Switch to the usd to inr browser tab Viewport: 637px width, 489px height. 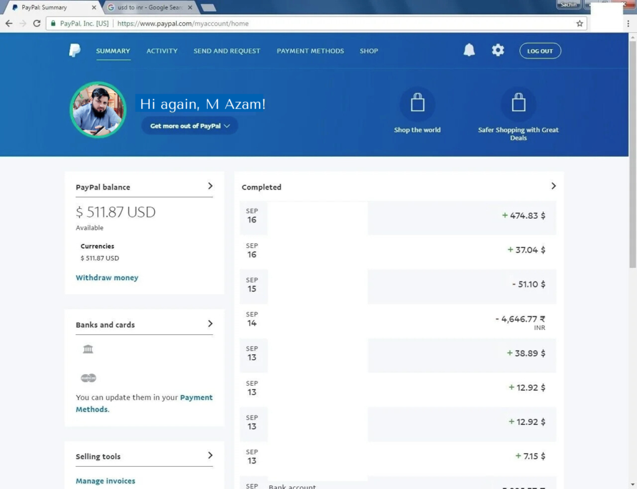click(149, 7)
